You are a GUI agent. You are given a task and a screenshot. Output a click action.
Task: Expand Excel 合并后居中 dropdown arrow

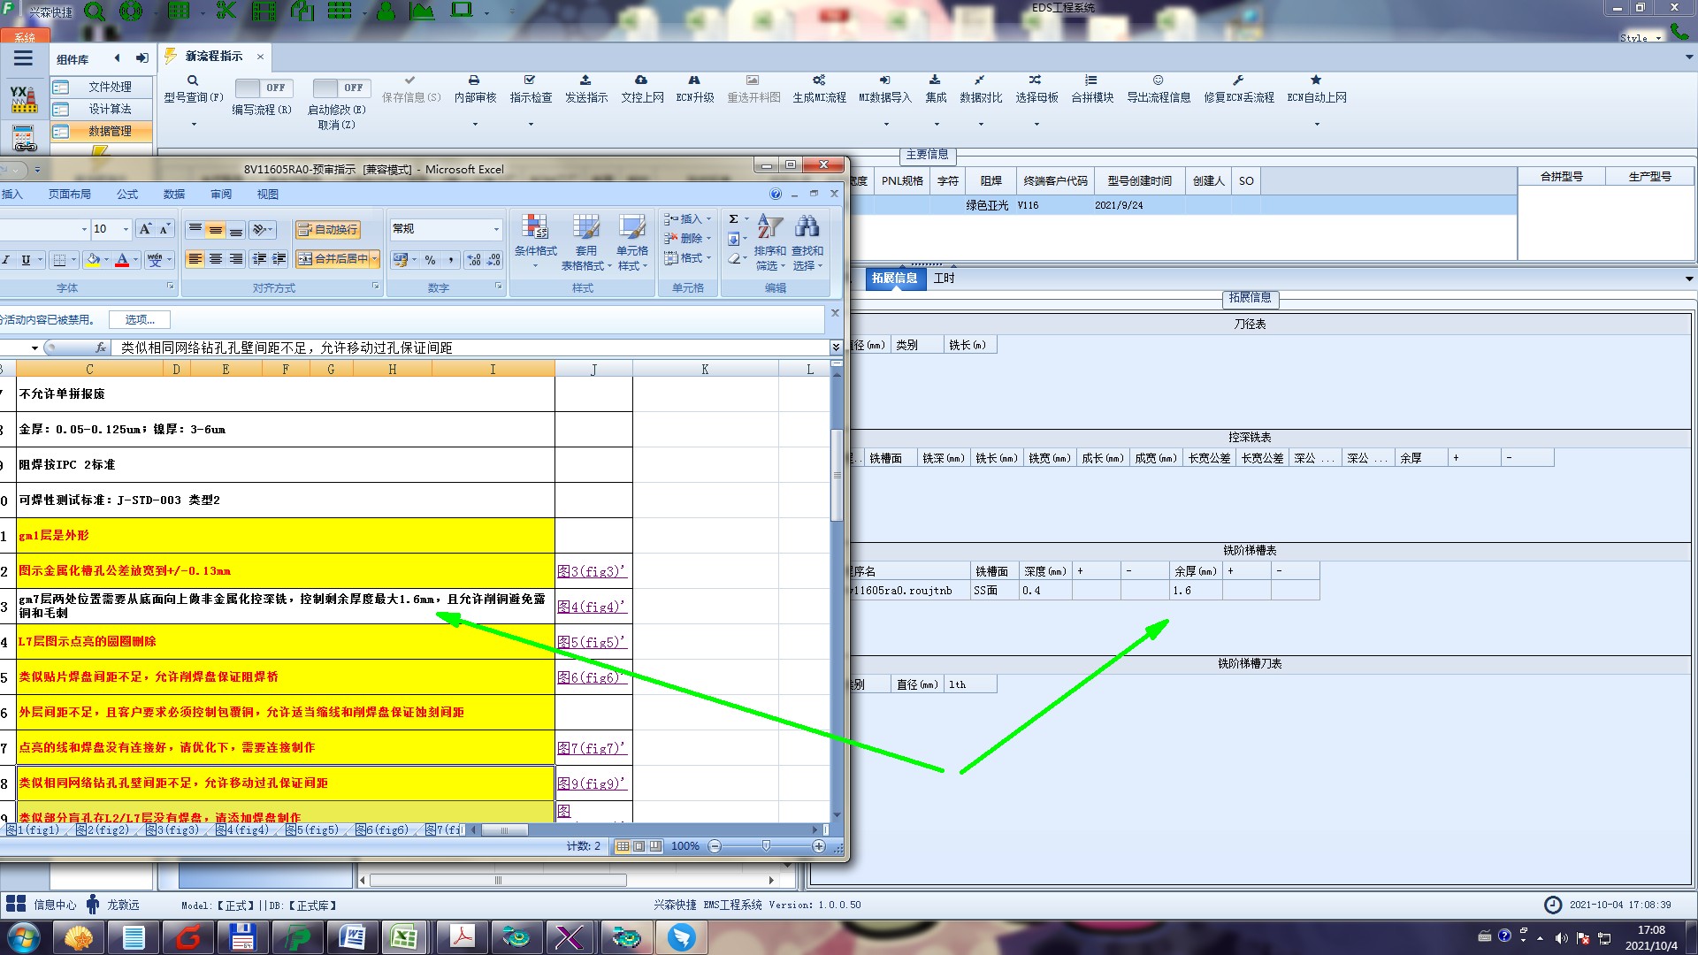(x=375, y=259)
